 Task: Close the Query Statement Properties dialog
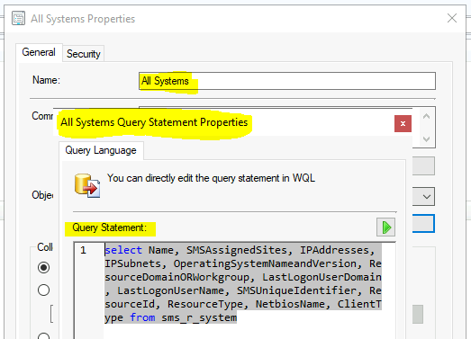403,123
